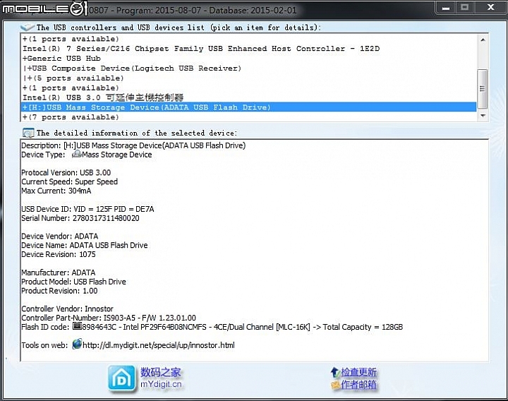This screenshot has height=401, width=508.
Task: Select the highlighted ADATA USB Flash Drive row
Action: coord(248,107)
